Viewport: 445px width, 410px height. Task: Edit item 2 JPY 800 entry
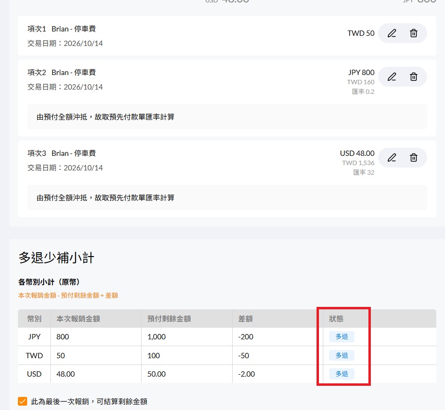coord(392,77)
